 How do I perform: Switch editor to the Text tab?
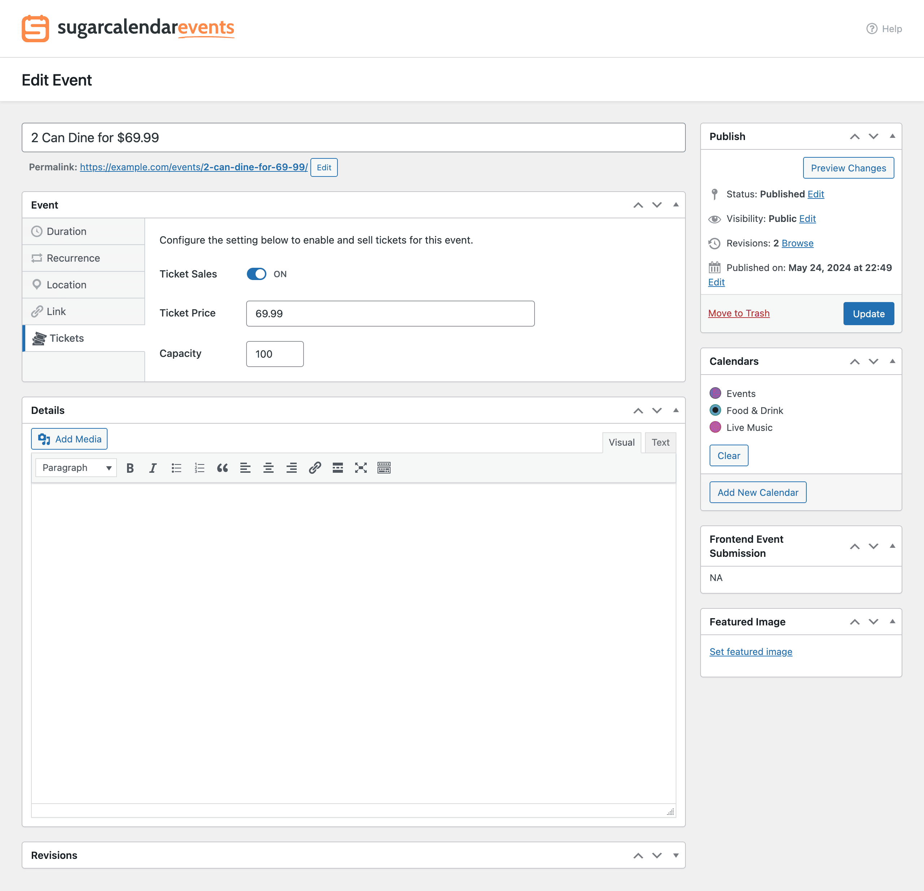[660, 442]
